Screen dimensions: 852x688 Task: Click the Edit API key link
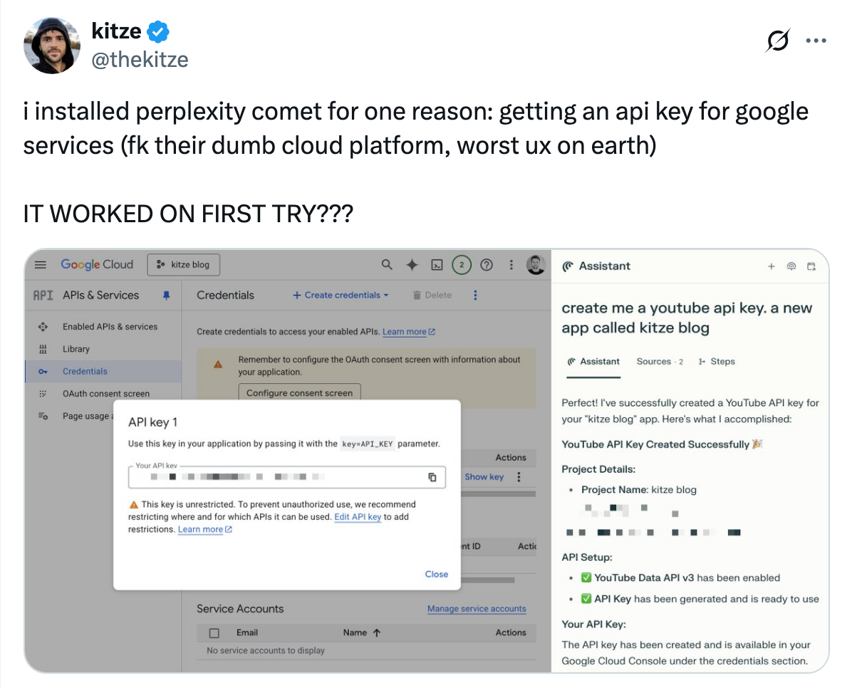click(357, 517)
